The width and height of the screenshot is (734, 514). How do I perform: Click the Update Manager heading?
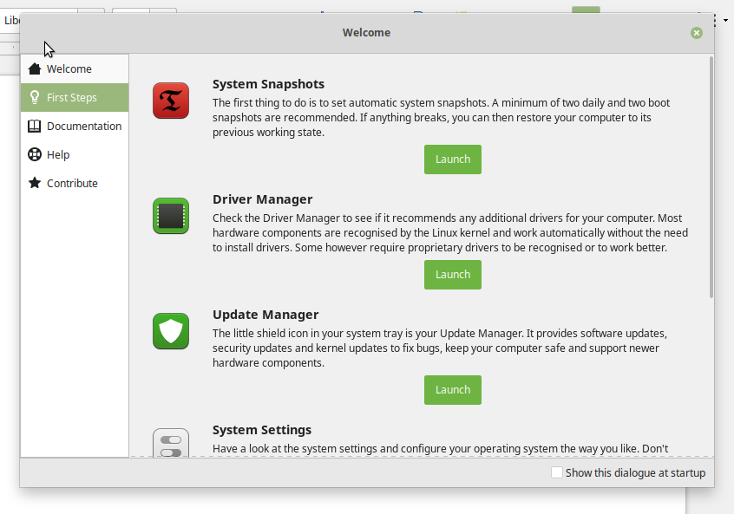(x=265, y=315)
